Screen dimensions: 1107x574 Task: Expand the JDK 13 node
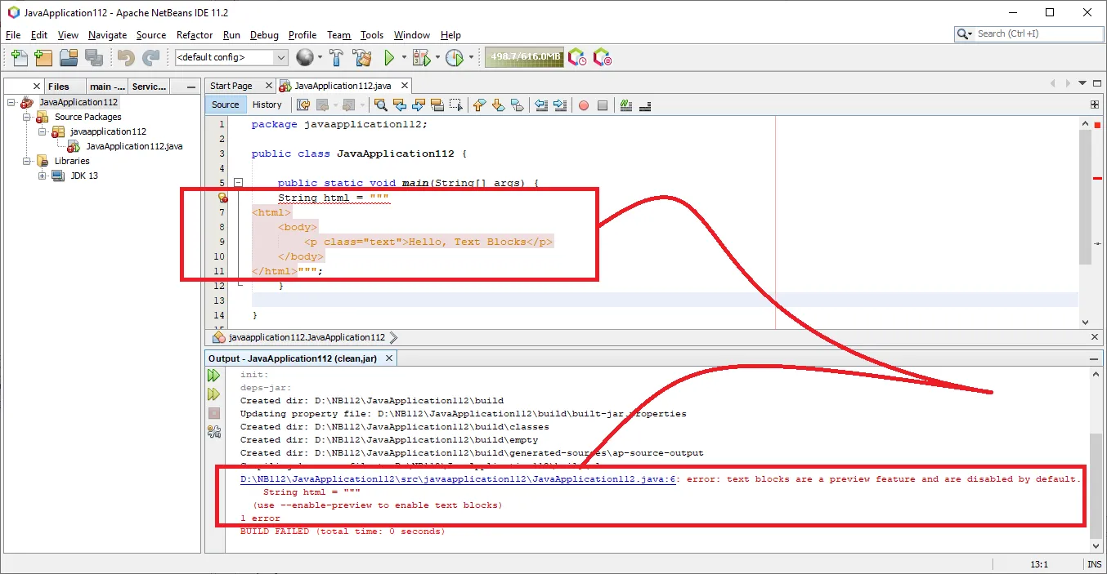coord(43,176)
